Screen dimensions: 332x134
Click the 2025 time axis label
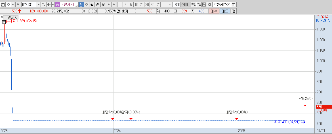[241, 131]
